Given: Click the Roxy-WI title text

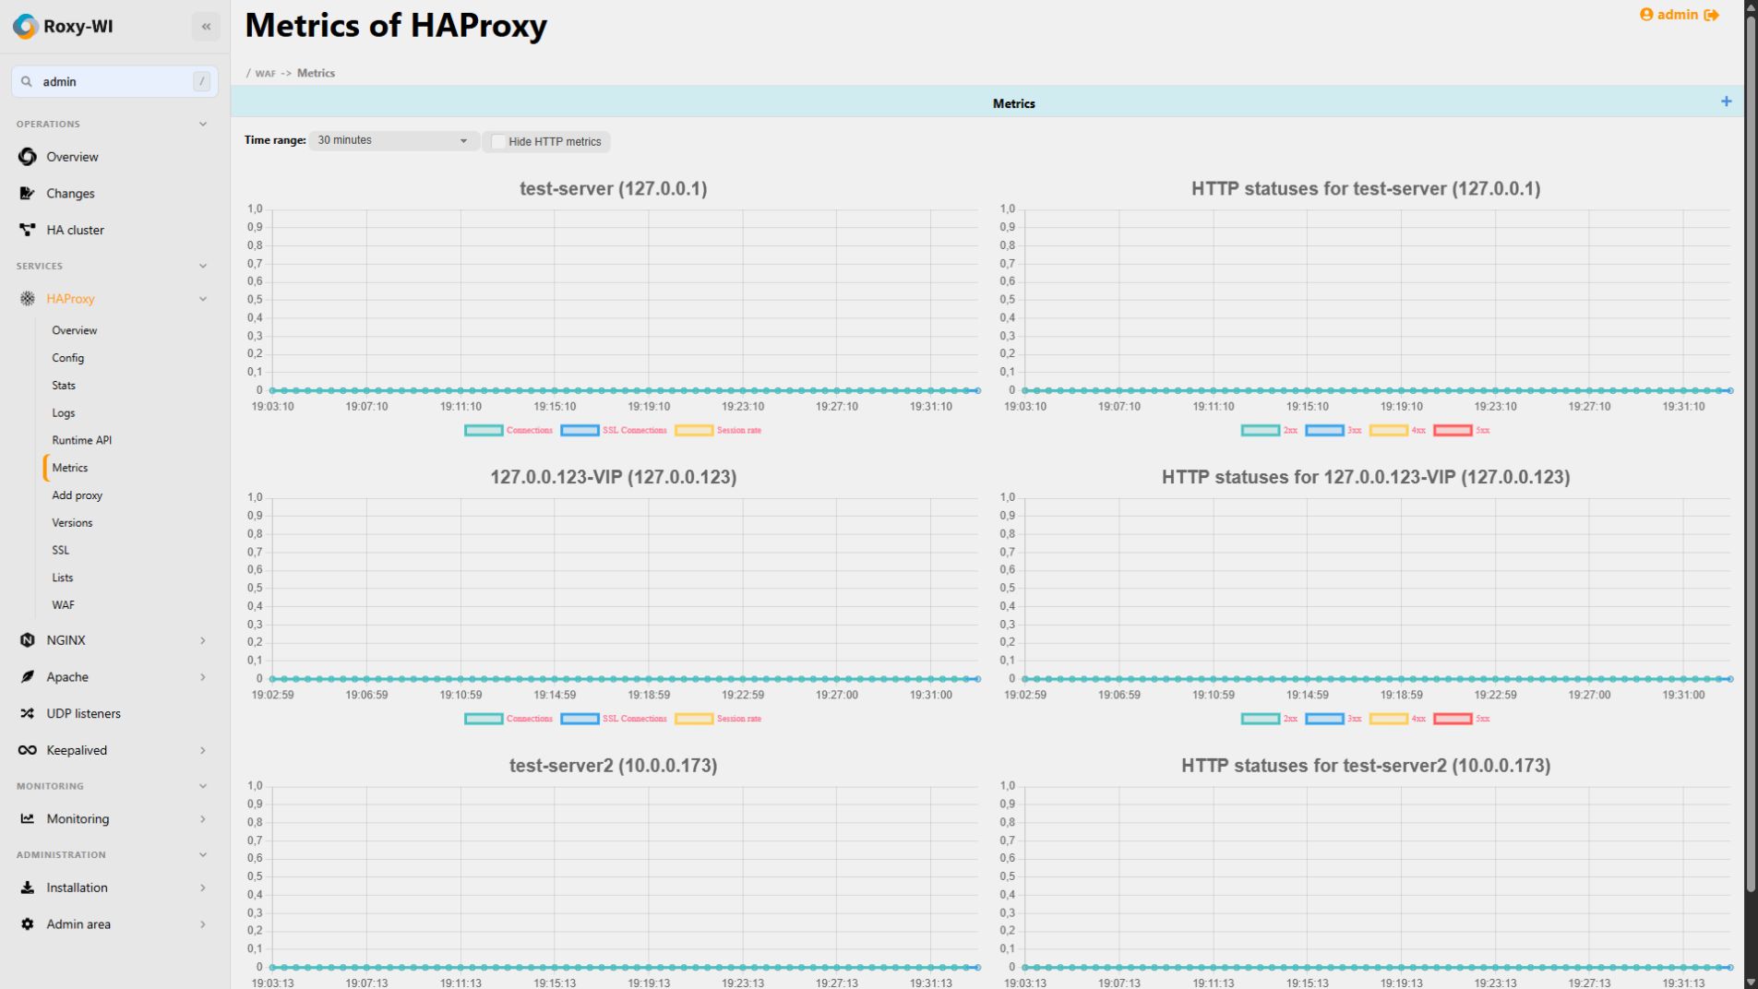Looking at the screenshot, I should 78,27.
